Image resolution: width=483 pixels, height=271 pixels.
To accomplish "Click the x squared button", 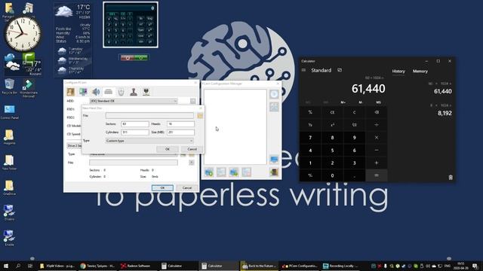I will click(x=332, y=125).
